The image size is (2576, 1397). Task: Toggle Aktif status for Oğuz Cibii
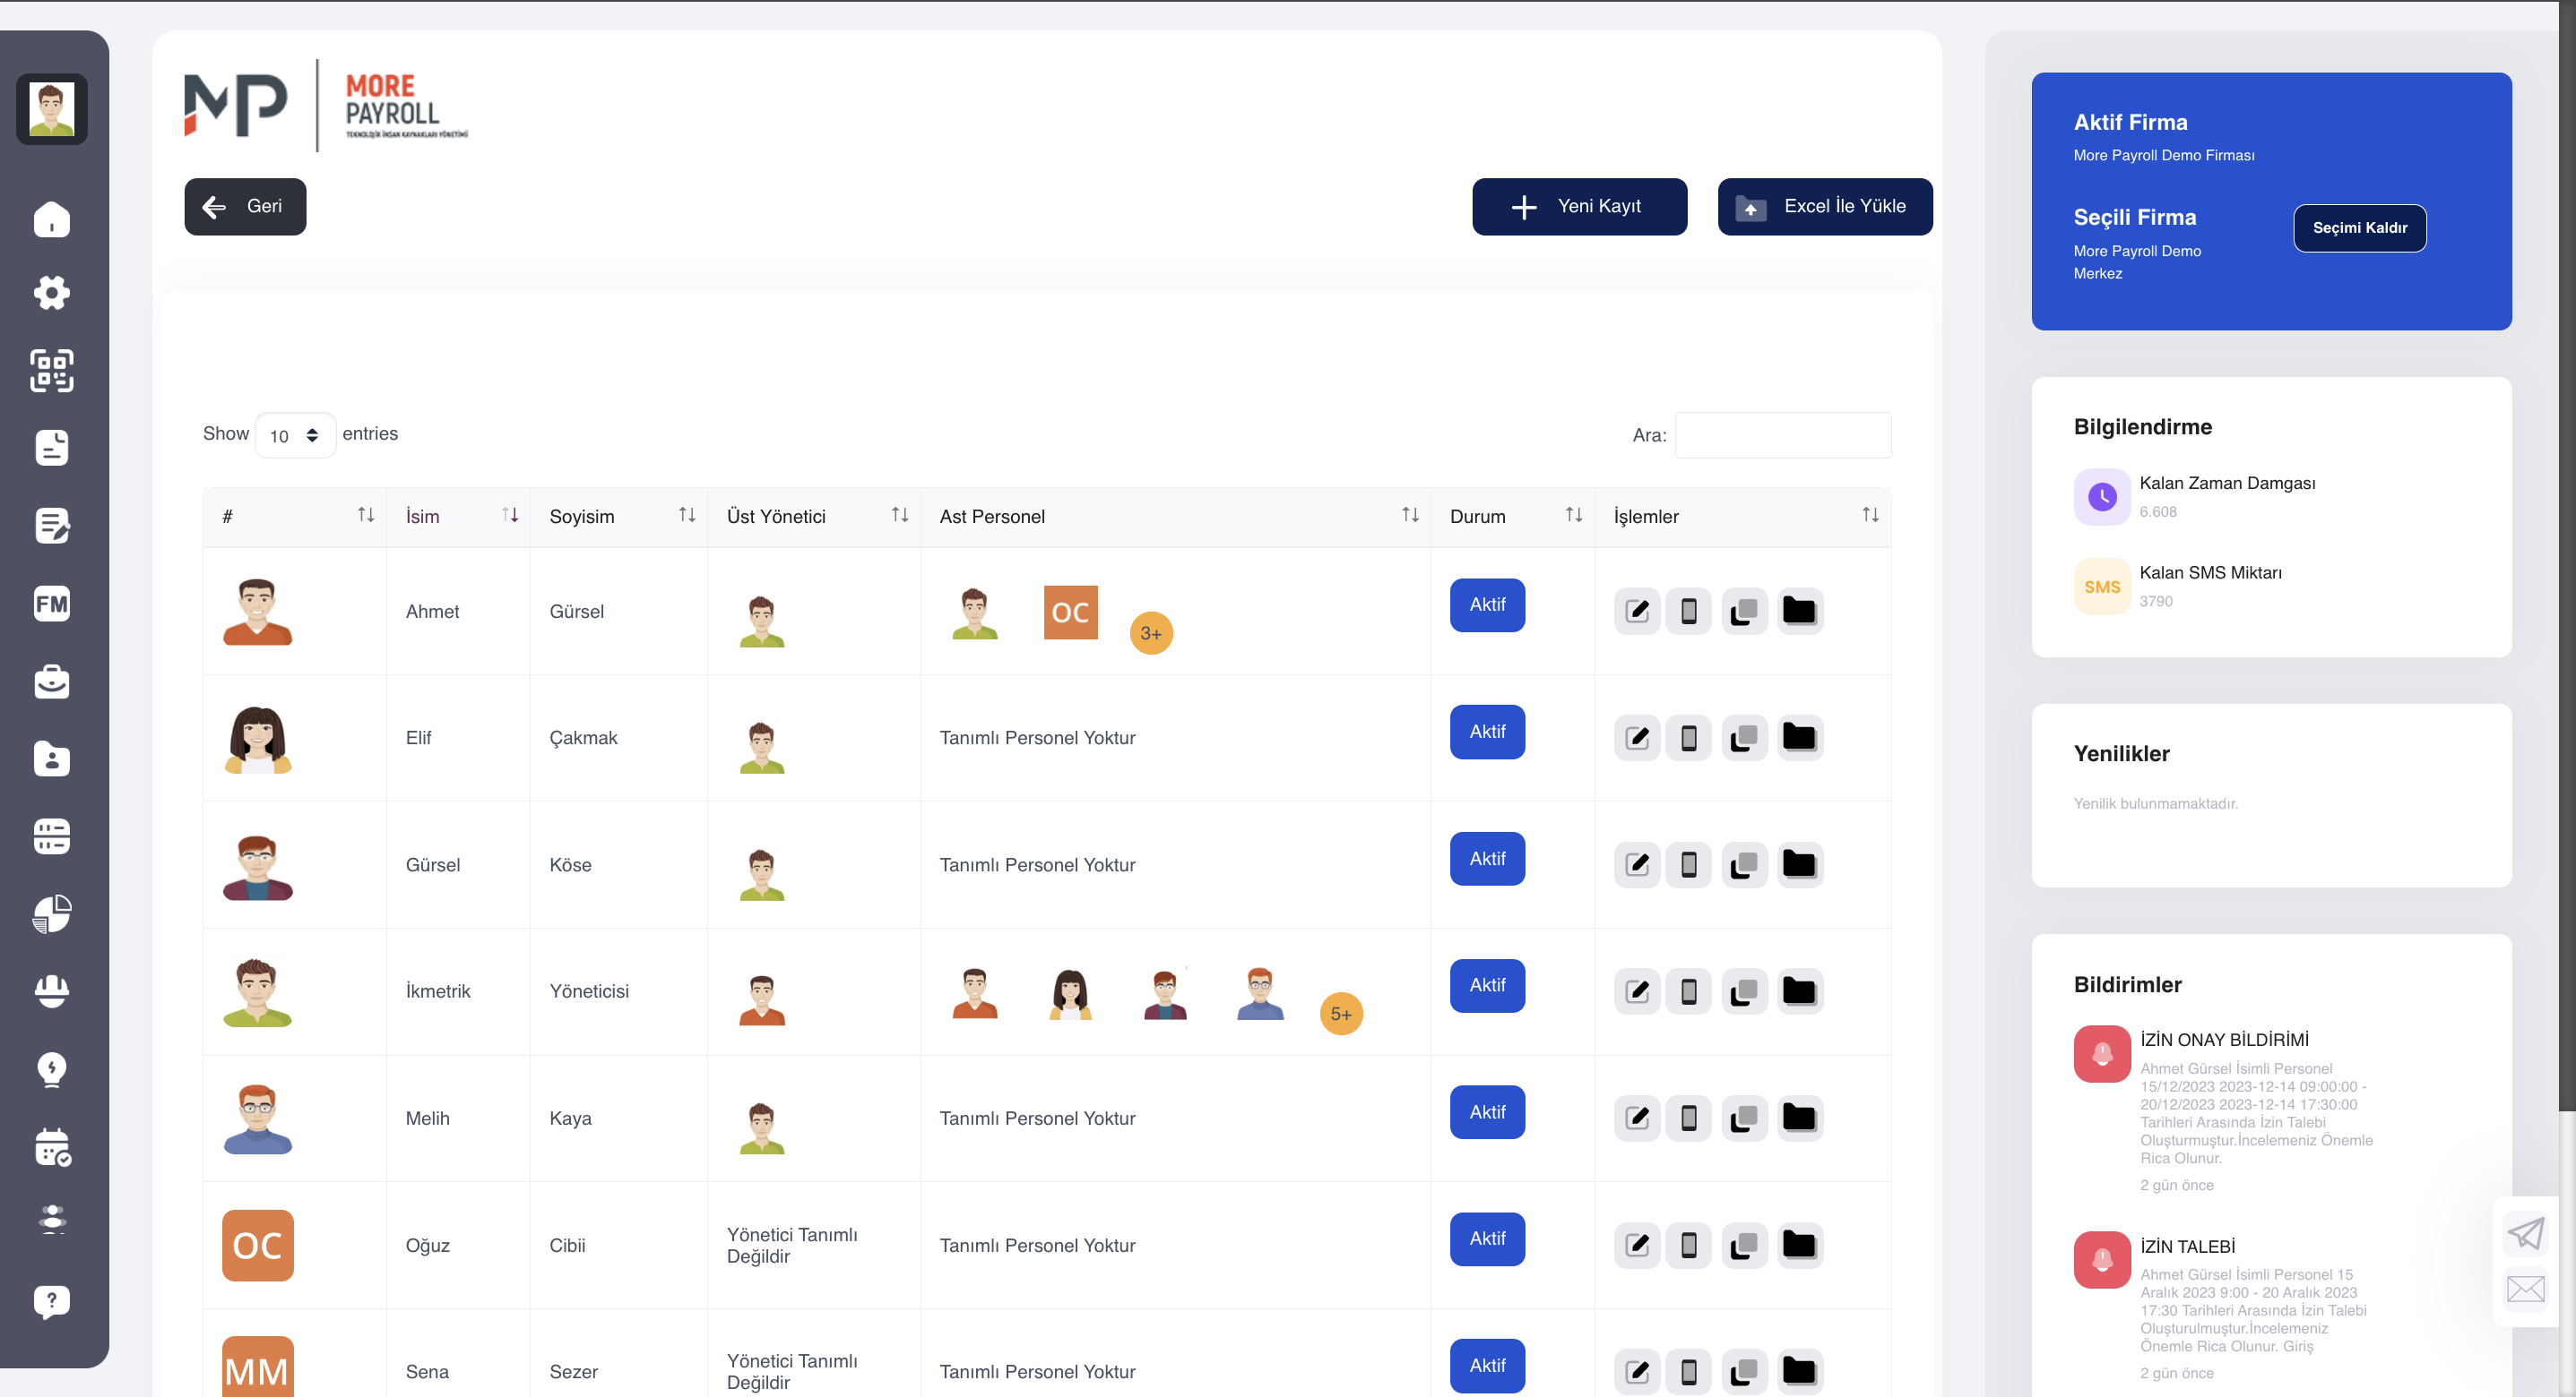[x=1487, y=1238]
